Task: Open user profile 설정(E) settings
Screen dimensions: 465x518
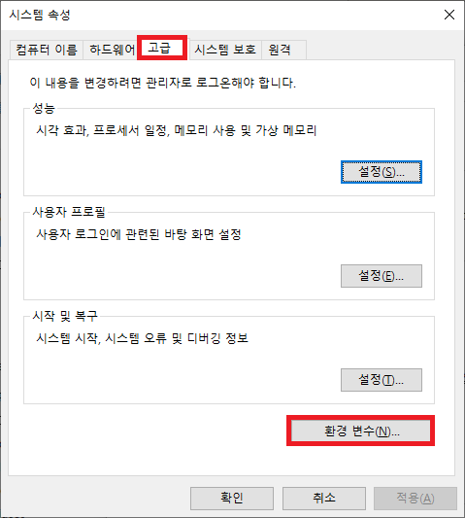Action: (382, 276)
